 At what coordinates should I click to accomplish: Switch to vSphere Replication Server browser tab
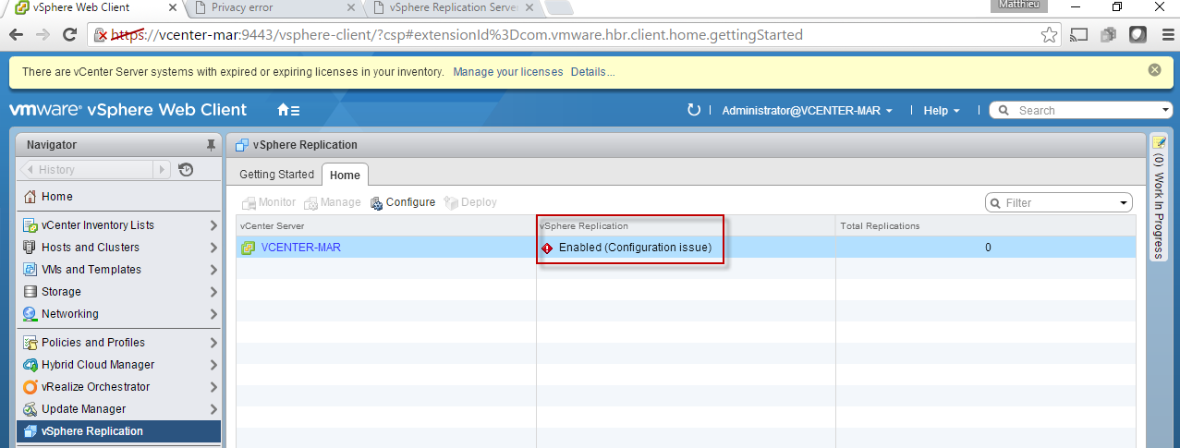456,8
